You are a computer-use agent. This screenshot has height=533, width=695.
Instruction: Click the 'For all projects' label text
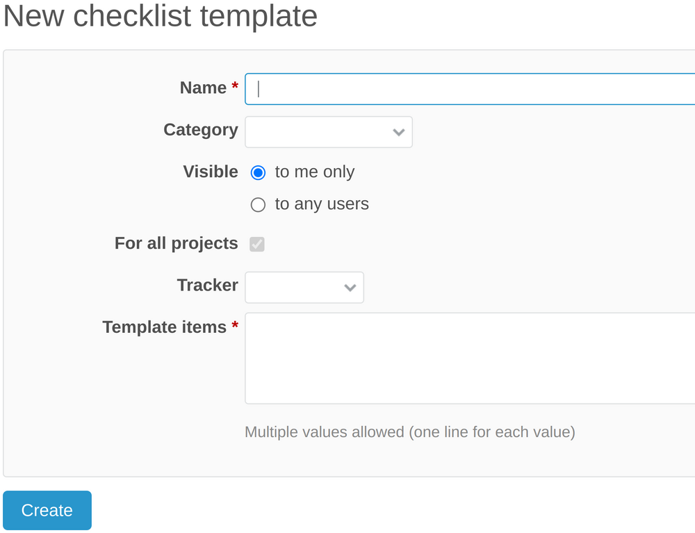click(176, 243)
